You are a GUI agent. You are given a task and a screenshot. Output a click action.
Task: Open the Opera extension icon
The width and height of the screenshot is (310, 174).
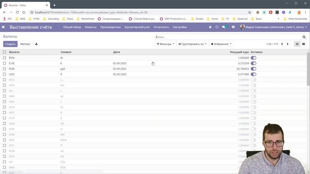271,12
